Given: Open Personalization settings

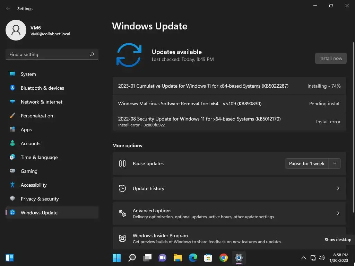Looking at the screenshot, I should [x=52, y=116].
